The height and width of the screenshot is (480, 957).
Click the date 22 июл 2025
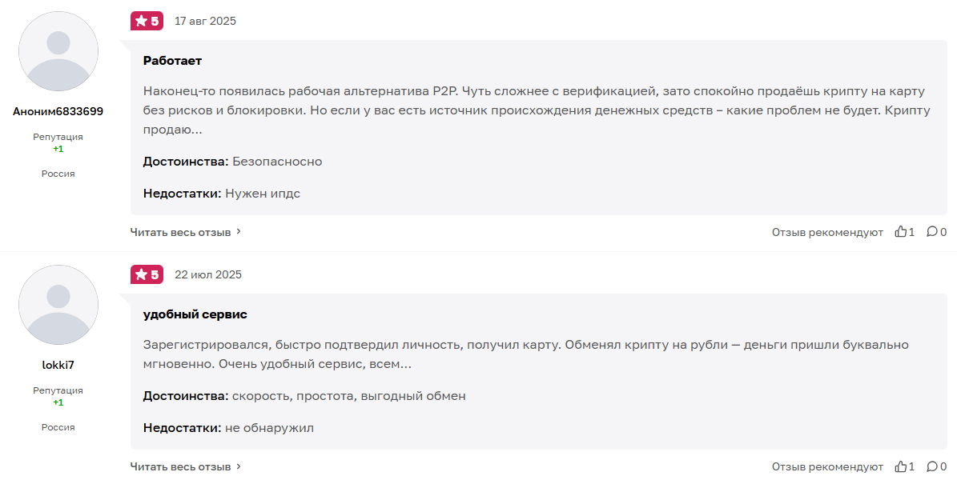click(x=208, y=274)
